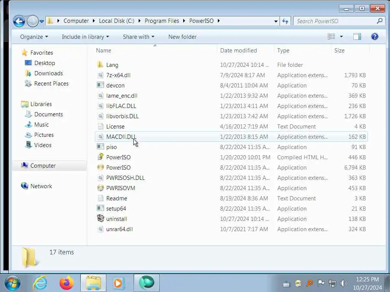The height and width of the screenshot is (292, 390).
Task: Open the Organize menu
Action: coord(34,37)
